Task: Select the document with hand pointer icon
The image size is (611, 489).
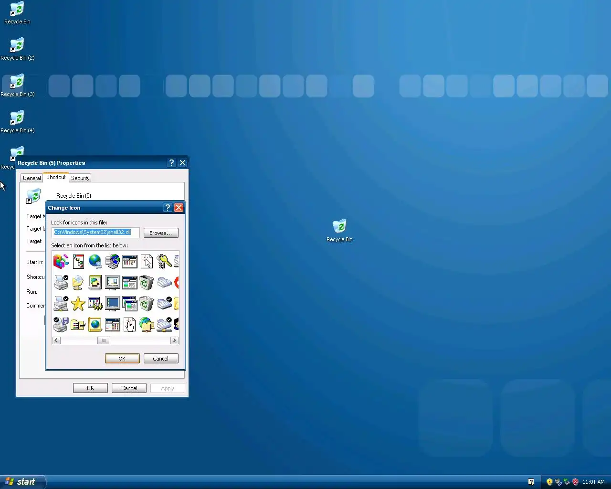Action: pos(129,325)
